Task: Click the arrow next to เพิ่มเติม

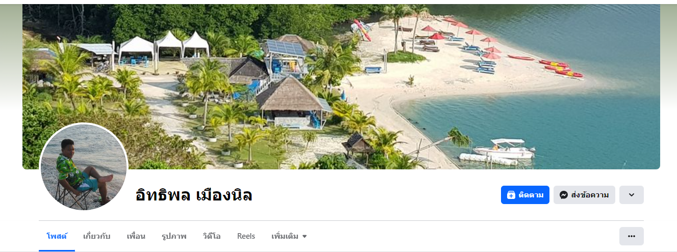Action: [x=305, y=237]
